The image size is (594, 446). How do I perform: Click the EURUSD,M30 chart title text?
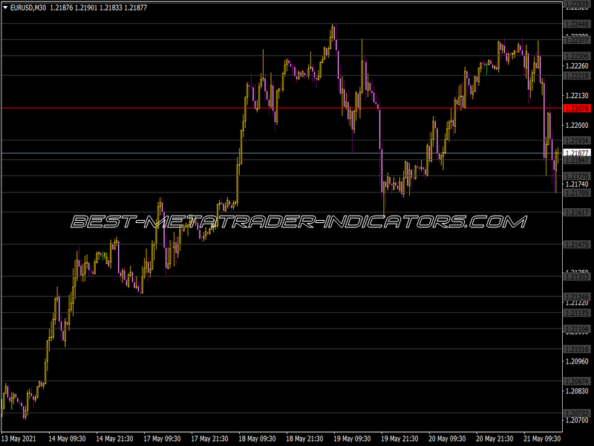28,7
